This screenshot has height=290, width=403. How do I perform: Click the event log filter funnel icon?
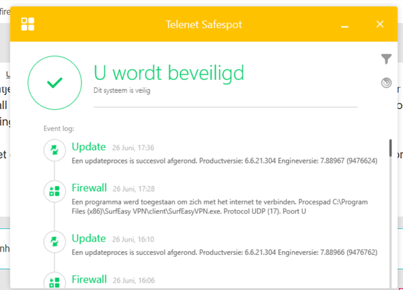pos(386,59)
